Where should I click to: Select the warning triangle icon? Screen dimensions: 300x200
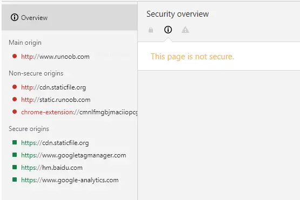pos(185,30)
